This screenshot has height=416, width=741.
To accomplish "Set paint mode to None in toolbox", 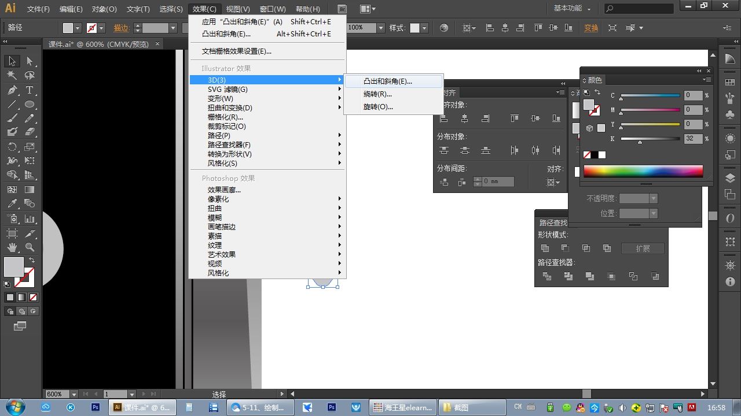I will 33,298.
